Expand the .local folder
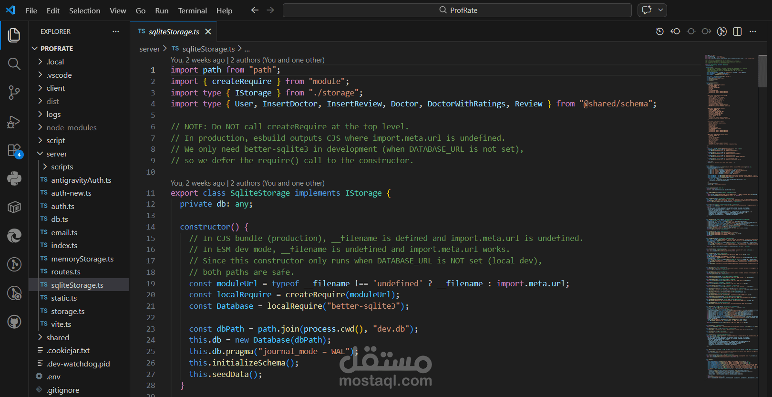 pos(40,62)
